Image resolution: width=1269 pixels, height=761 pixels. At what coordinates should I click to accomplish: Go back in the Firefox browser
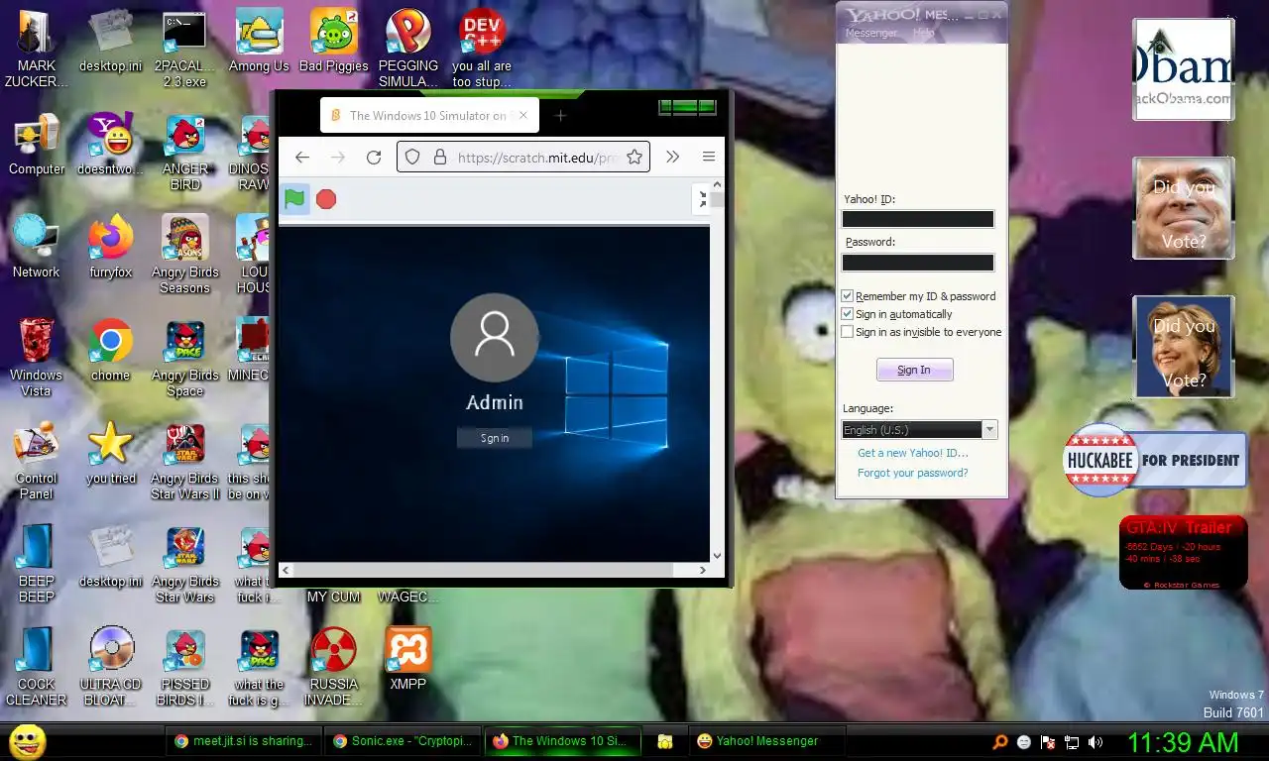pyautogui.click(x=302, y=157)
